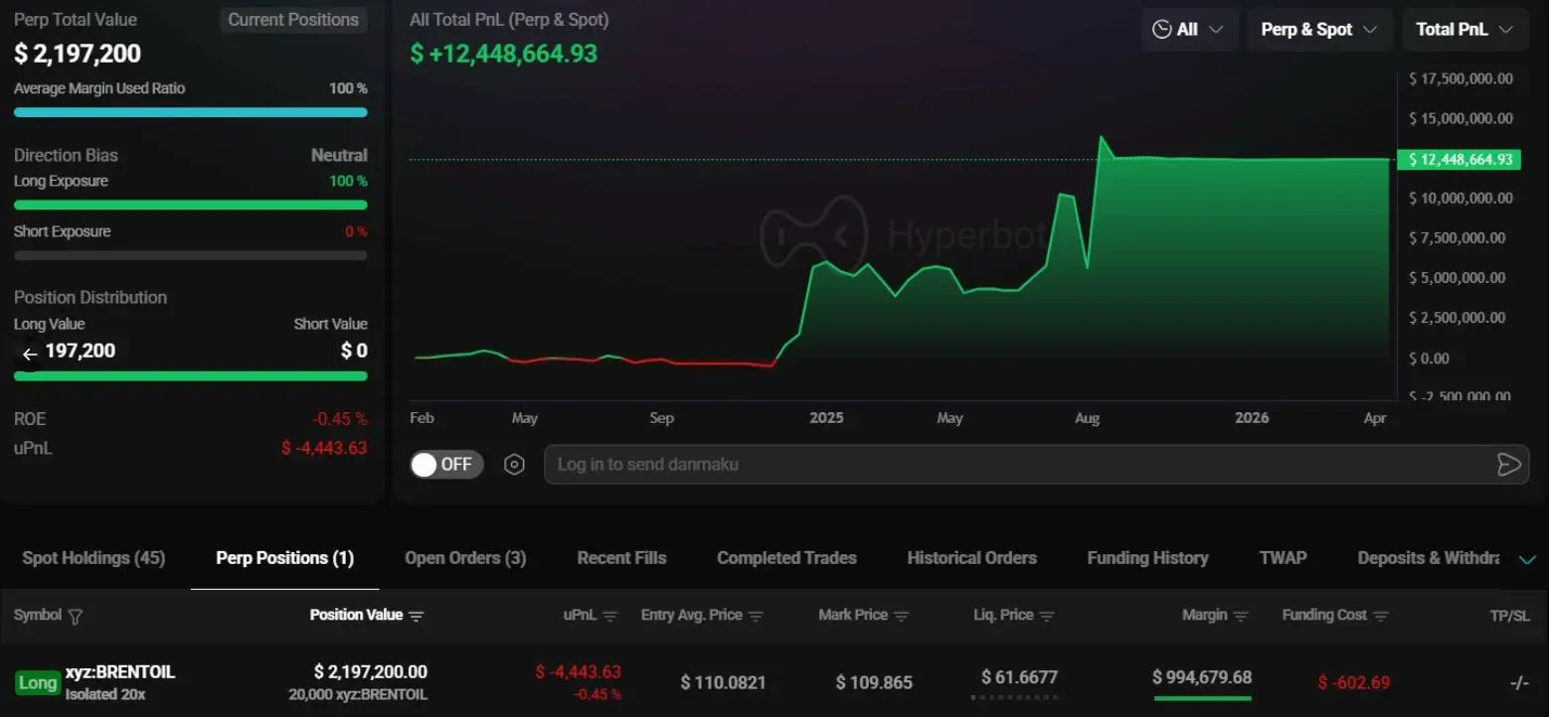This screenshot has width=1549, height=717.
Task: Click the Isolated 20x leverage label
Action: pyautogui.click(x=105, y=695)
